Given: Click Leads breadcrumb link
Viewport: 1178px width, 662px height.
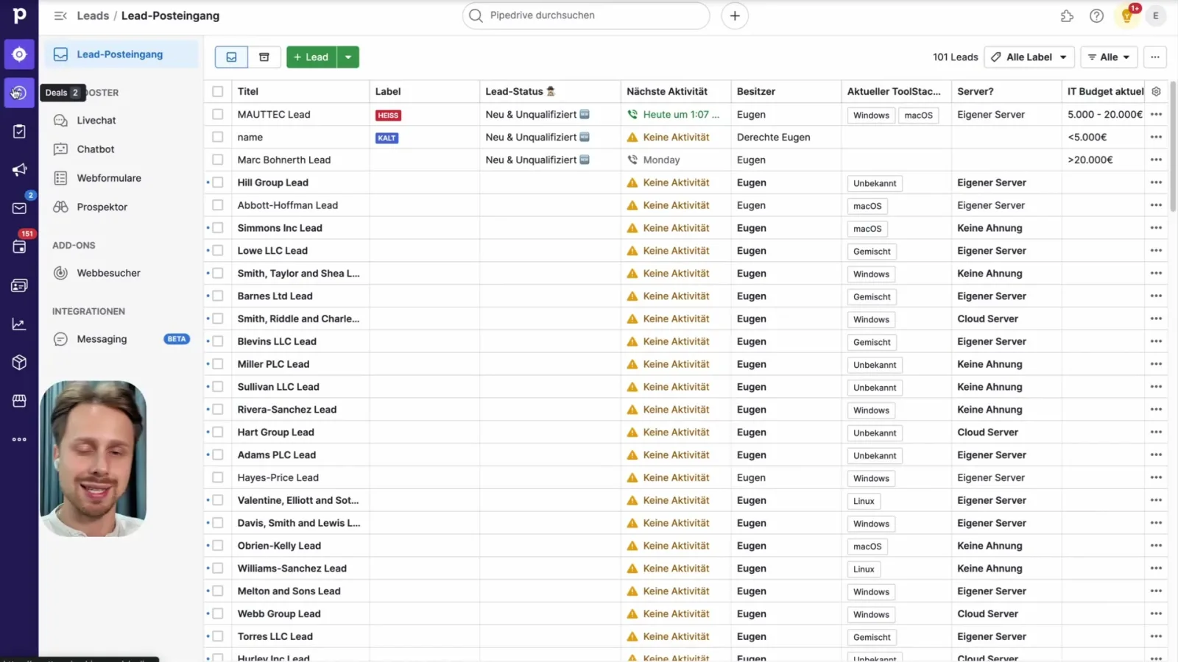Looking at the screenshot, I should (93, 15).
